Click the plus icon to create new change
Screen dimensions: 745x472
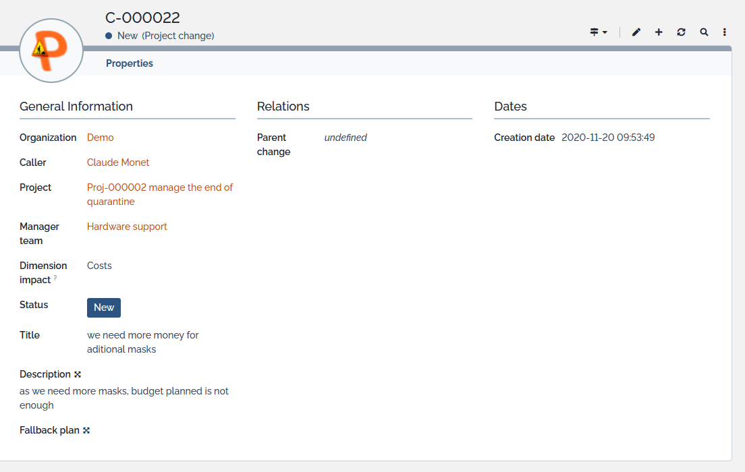click(659, 32)
